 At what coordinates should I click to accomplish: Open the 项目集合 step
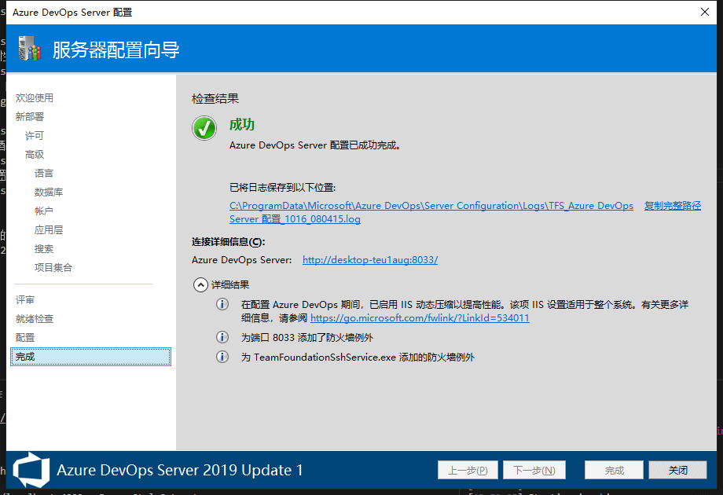pyautogui.click(x=53, y=268)
